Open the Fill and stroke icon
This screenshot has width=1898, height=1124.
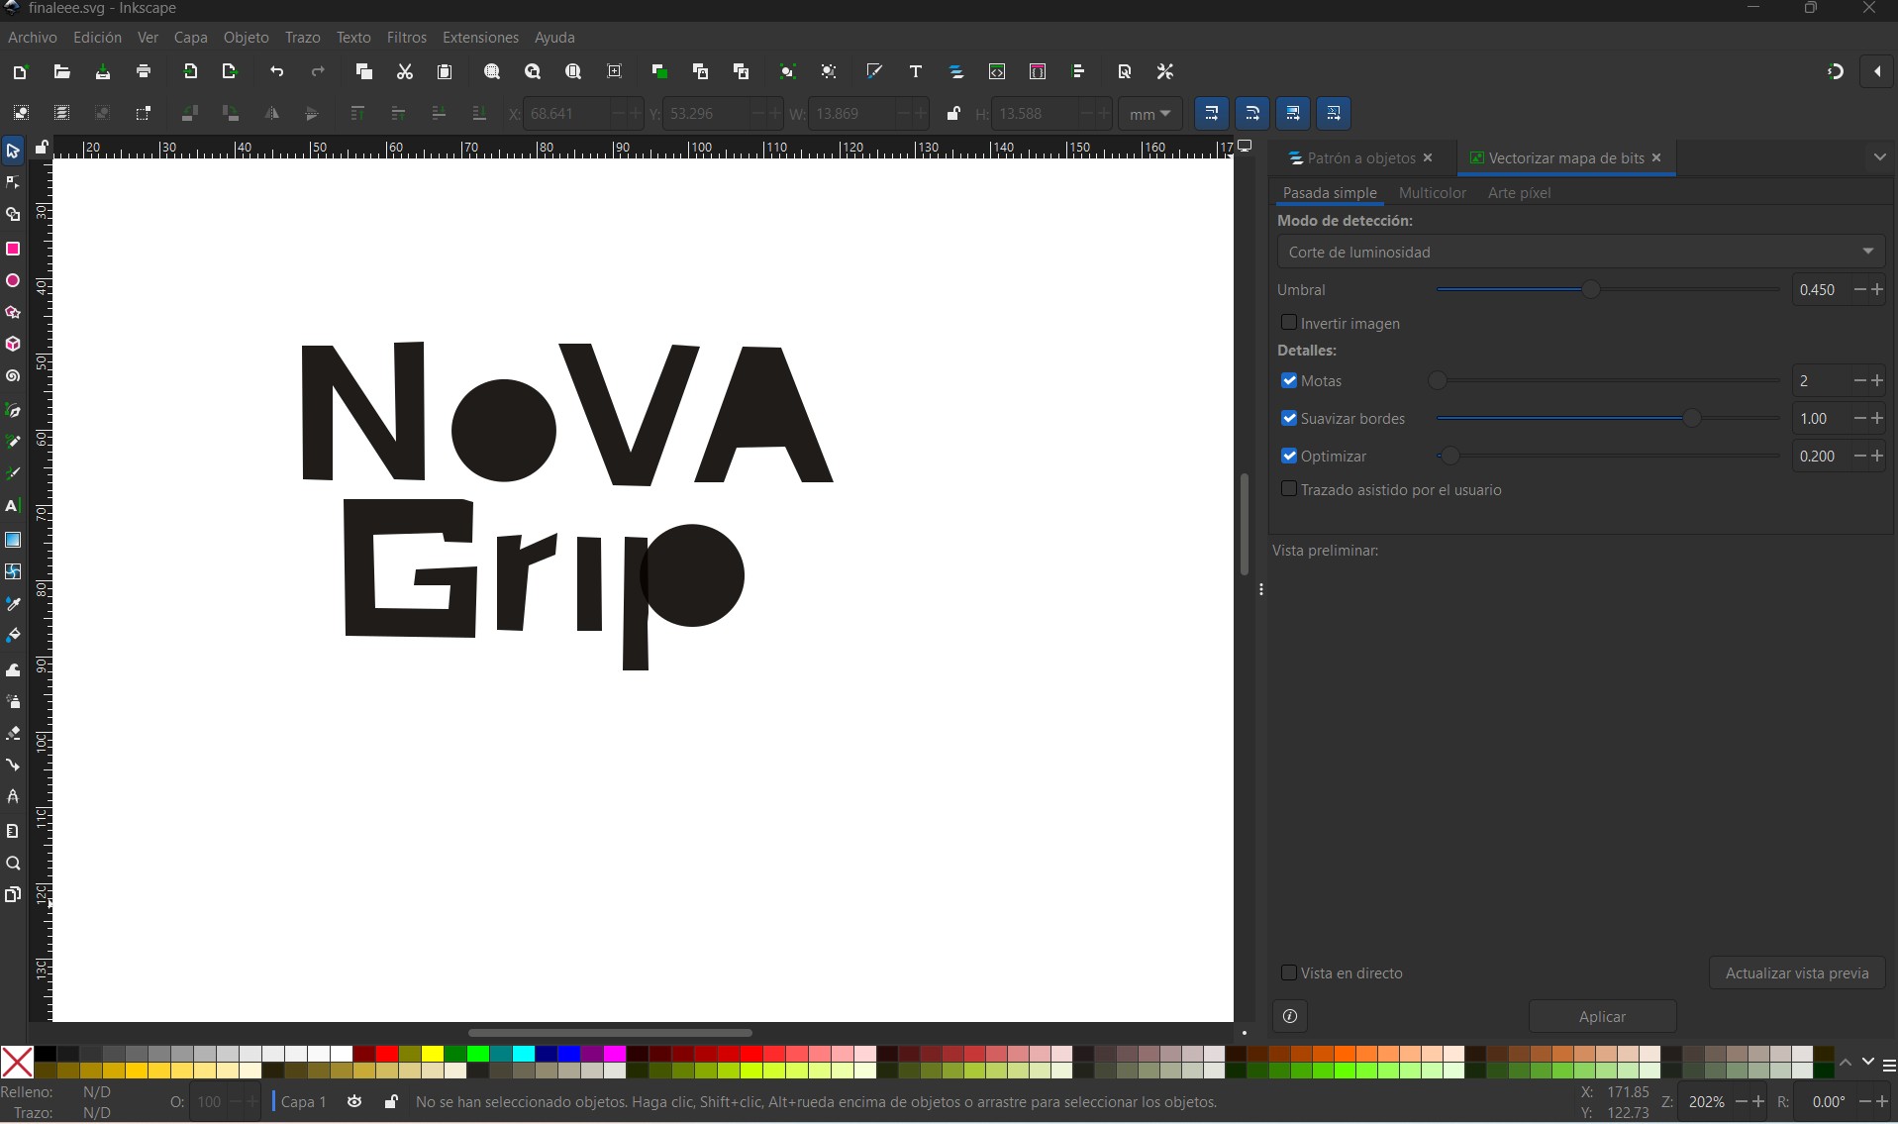tap(874, 71)
